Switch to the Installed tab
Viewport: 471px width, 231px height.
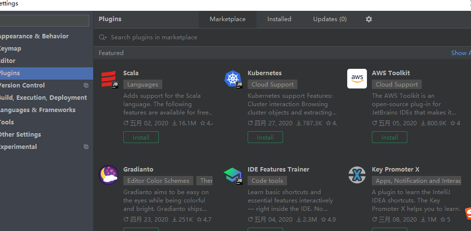tap(279, 19)
